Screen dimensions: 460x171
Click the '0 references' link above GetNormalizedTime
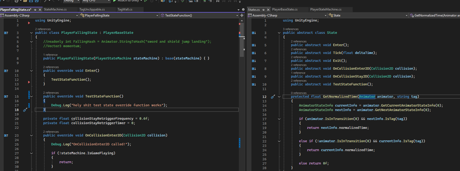click(299, 93)
